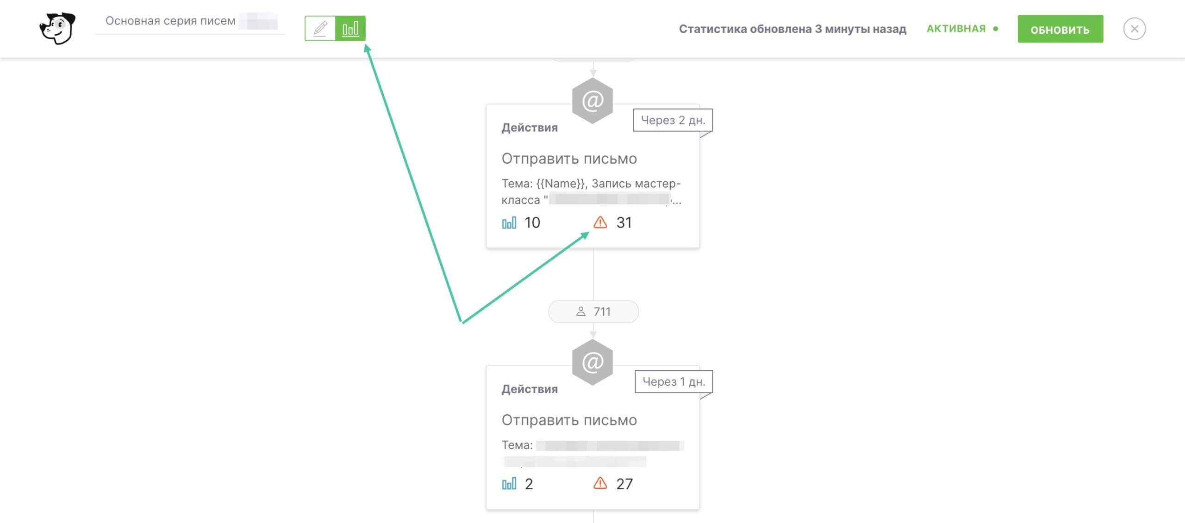Select second Отправить письмо block title
The width and height of the screenshot is (1185, 523).
[x=569, y=420]
